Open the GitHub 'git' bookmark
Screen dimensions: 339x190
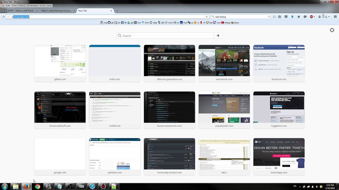pos(111,23)
